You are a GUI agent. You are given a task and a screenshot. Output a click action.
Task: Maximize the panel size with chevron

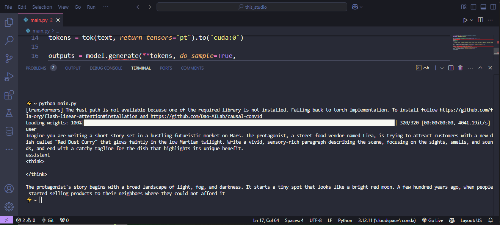480,68
